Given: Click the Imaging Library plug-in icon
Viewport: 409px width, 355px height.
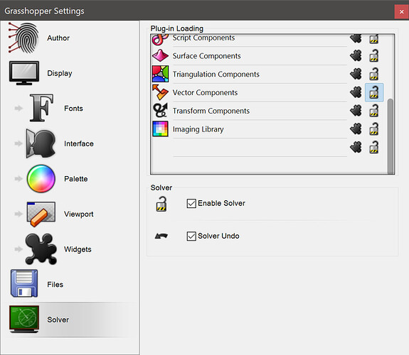Looking at the screenshot, I should point(160,129).
